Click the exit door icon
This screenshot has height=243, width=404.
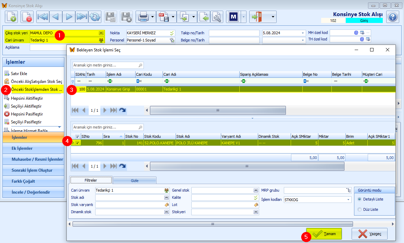tap(257, 17)
